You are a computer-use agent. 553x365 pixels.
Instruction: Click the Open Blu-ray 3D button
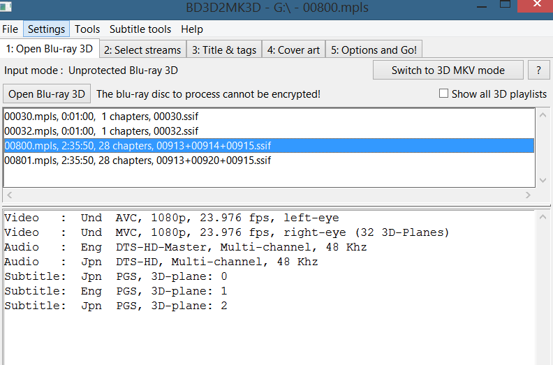pos(47,94)
